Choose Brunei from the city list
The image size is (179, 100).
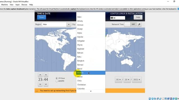91,77
